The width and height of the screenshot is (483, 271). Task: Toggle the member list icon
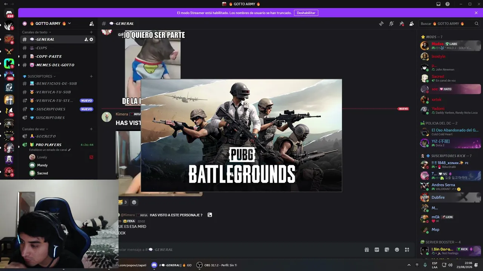[x=412, y=24]
